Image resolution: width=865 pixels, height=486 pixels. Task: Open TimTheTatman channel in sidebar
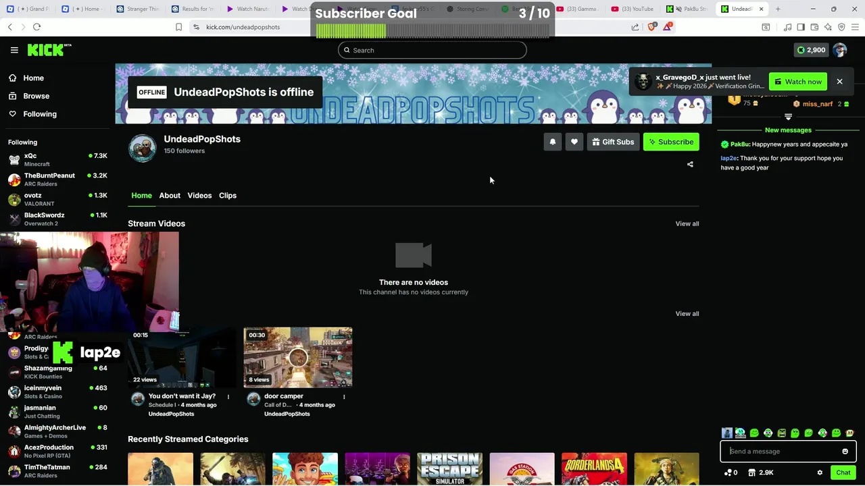tap(57, 470)
